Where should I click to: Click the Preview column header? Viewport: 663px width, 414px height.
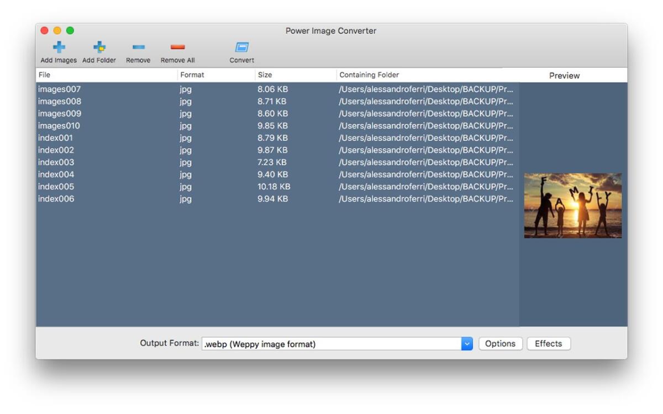click(x=565, y=75)
